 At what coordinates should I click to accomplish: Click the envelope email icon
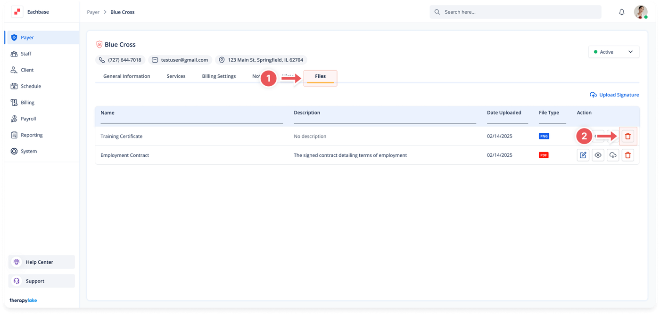pyautogui.click(x=155, y=60)
